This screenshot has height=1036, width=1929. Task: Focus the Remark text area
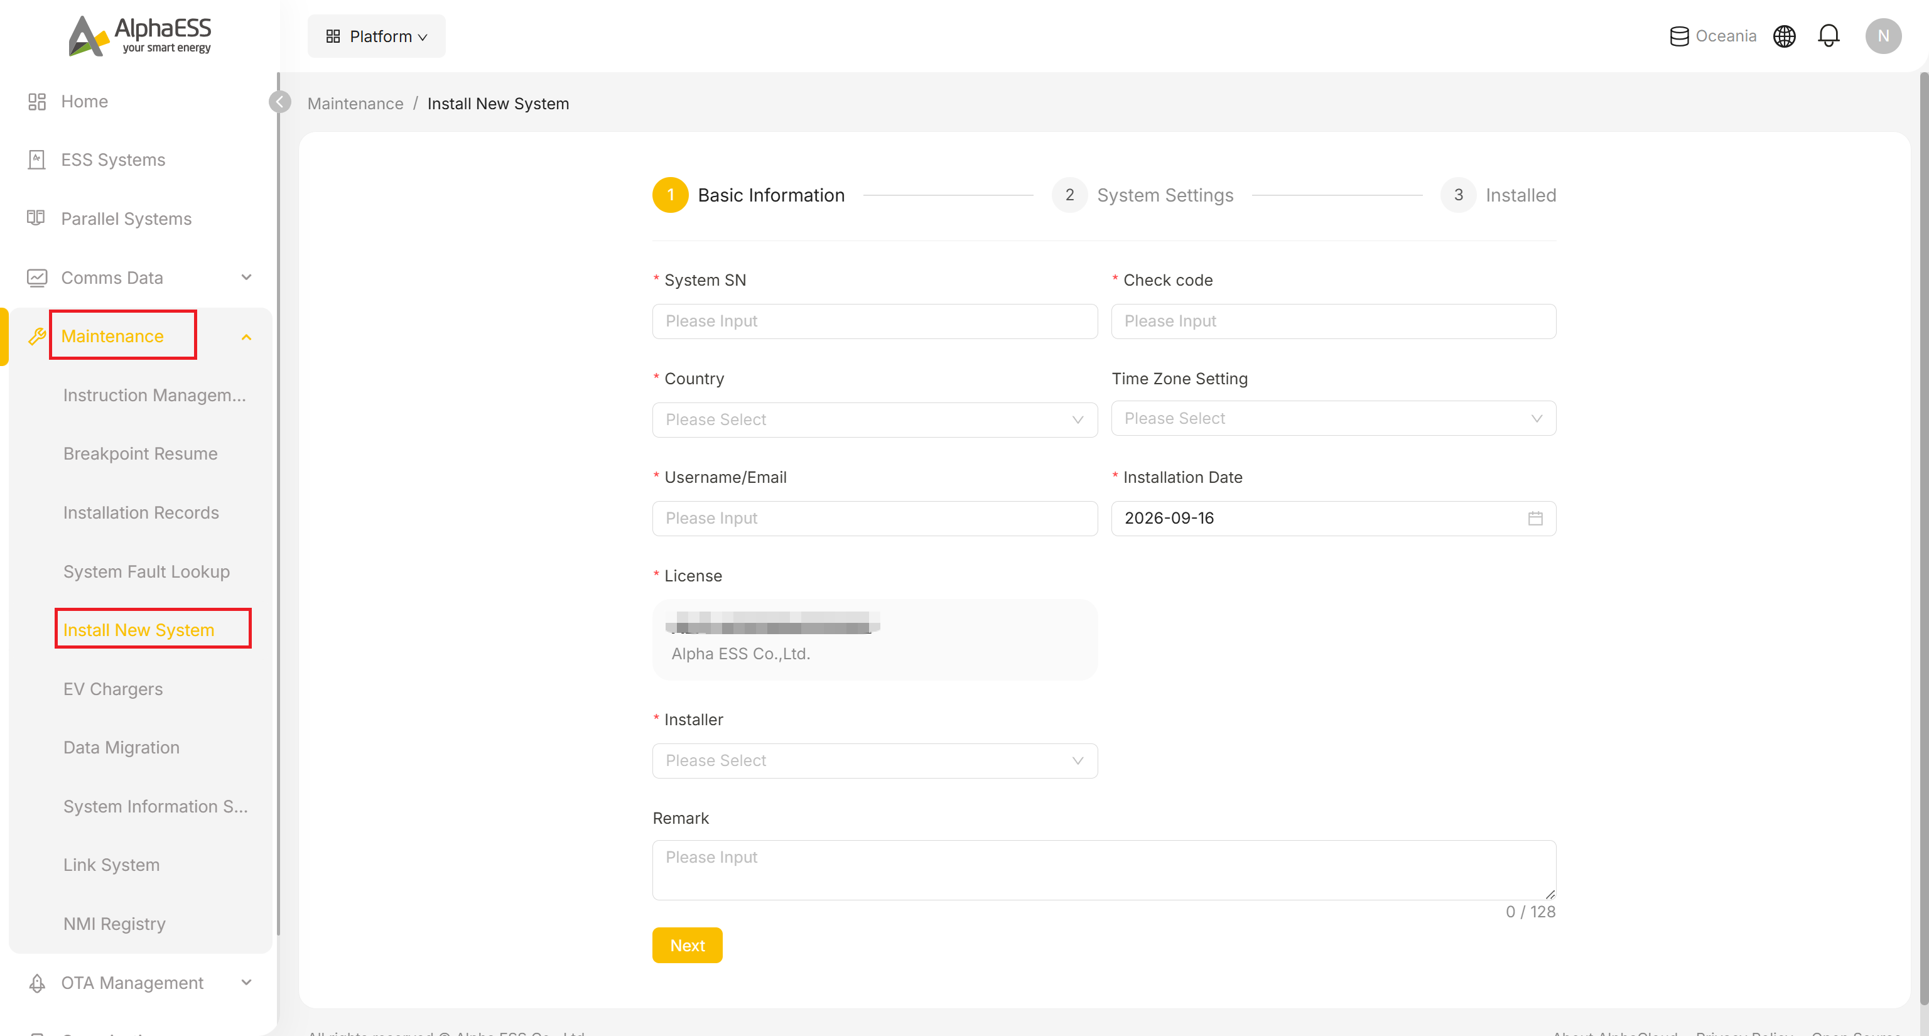tap(1104, 870)
